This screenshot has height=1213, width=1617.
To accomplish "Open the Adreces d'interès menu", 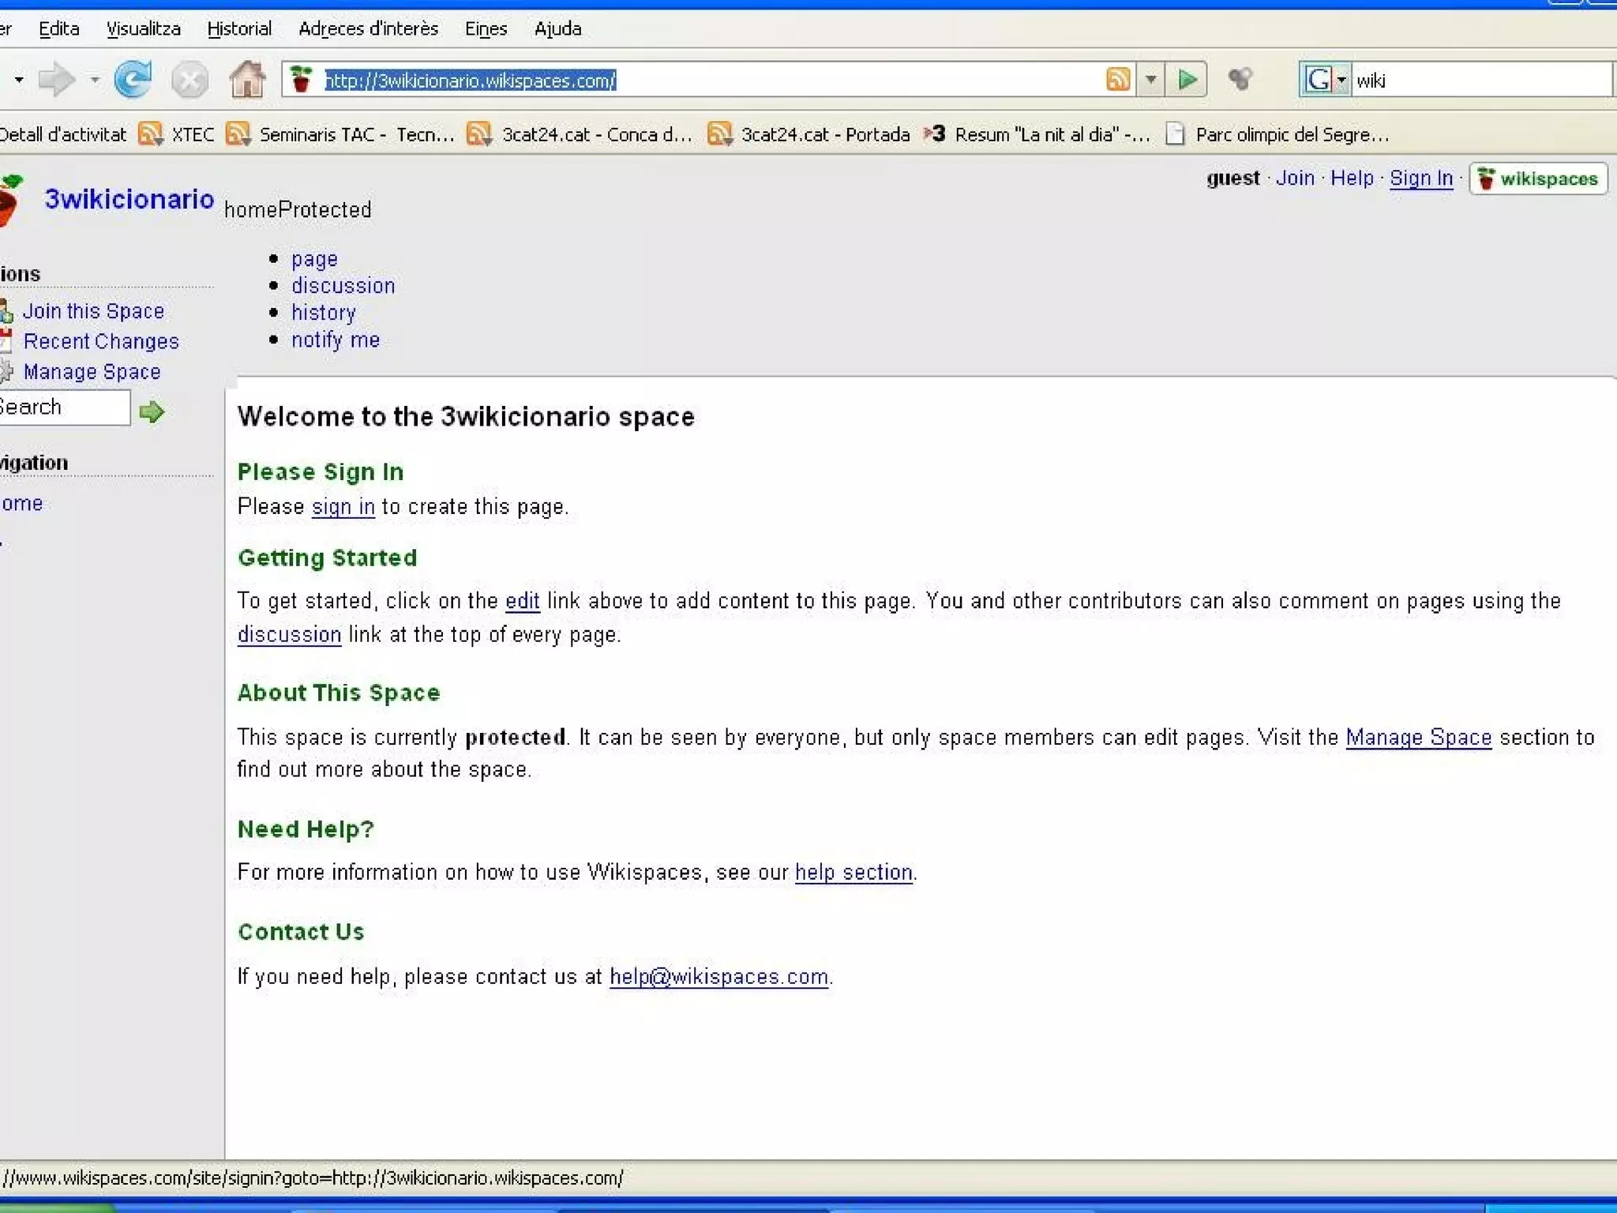I will point(368,29).
